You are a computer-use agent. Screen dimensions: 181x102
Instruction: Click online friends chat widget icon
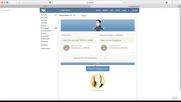[175, 98]
